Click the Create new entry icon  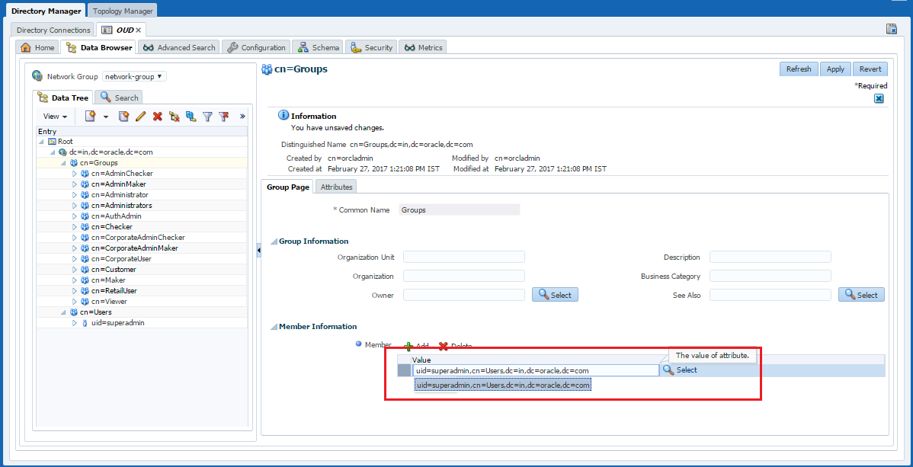[x=90, y=117]
